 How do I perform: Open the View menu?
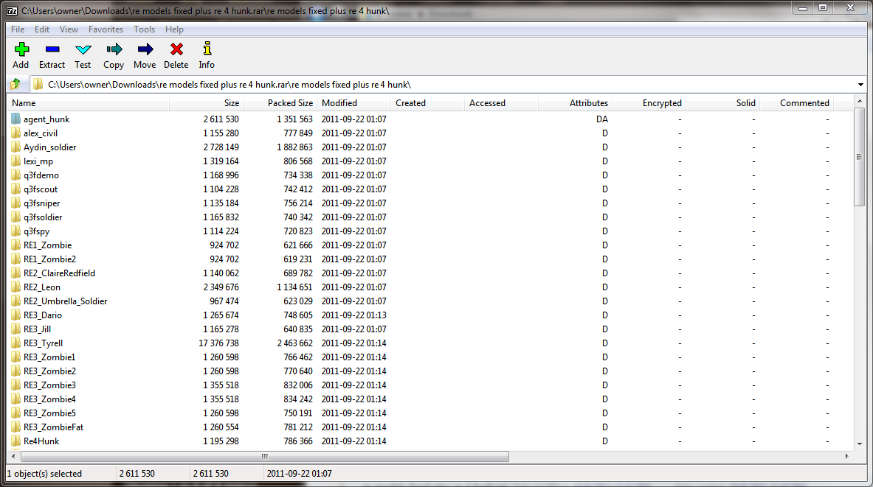pyautogui.click(x=69, y=29)
